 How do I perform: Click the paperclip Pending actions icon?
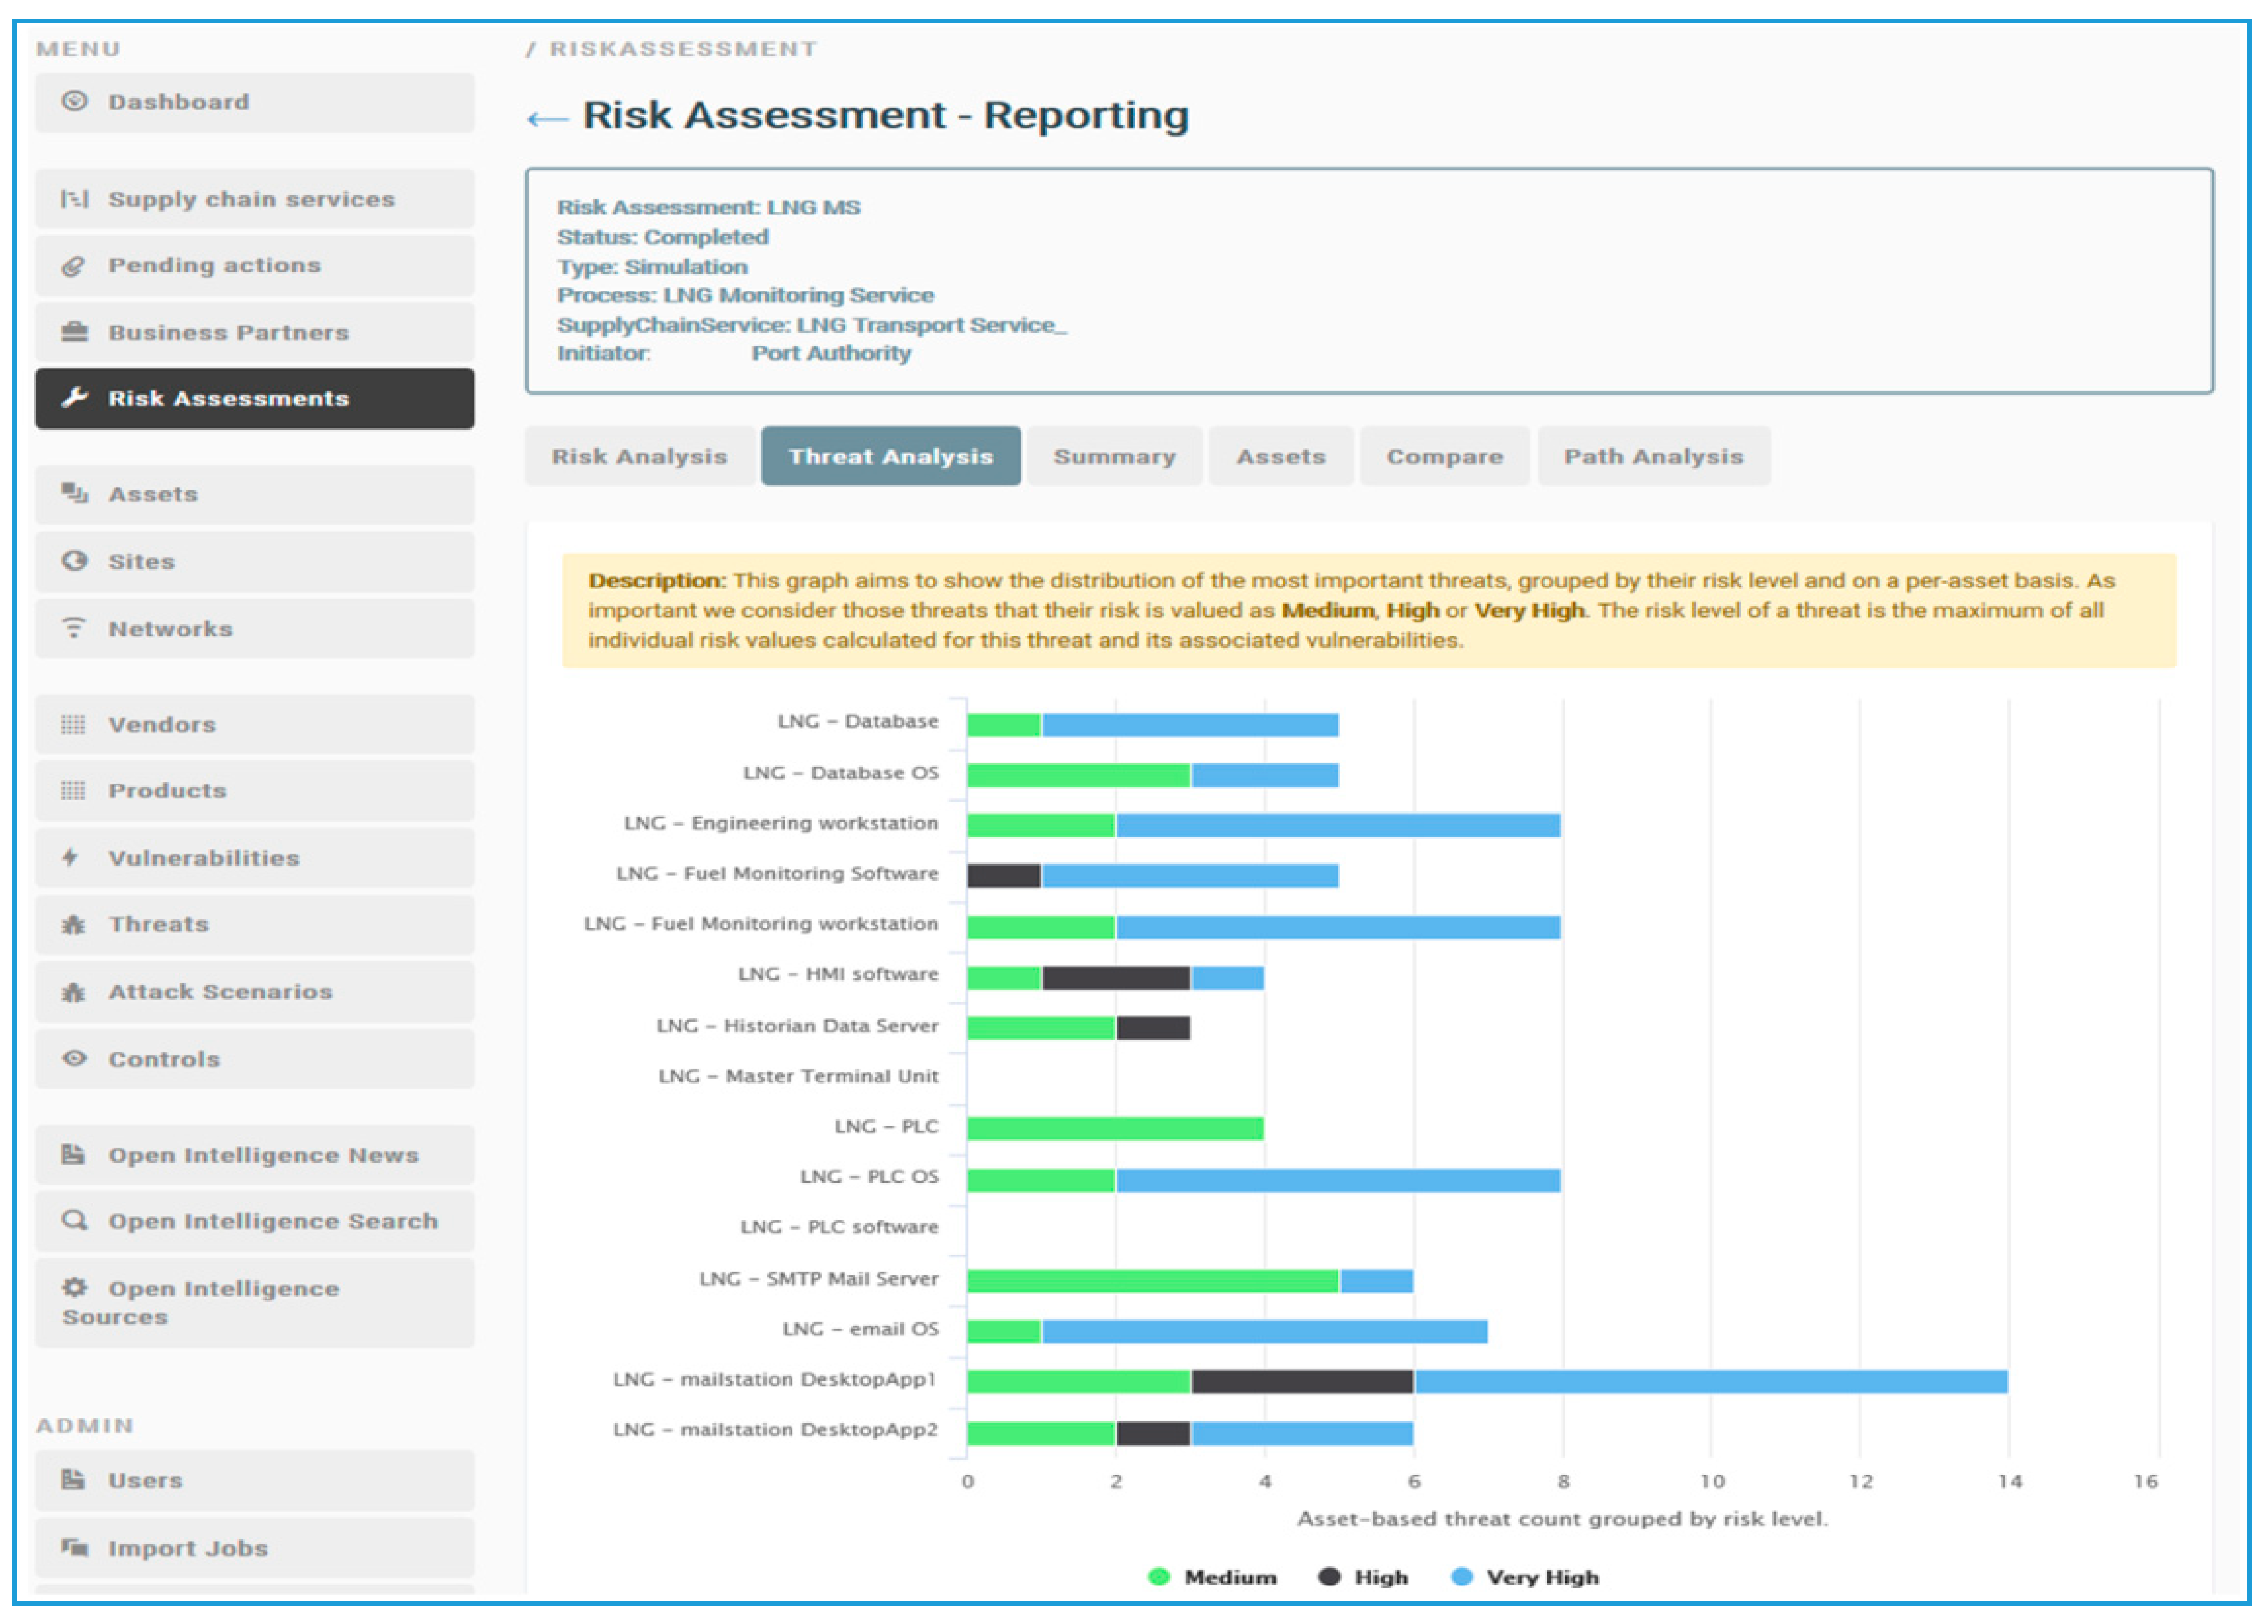point(73,266)
